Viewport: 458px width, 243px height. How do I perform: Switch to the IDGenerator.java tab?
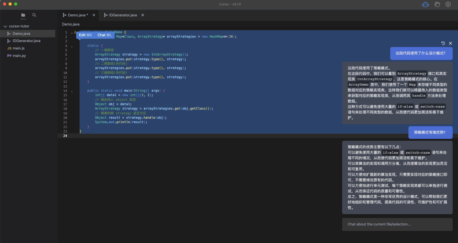point(123,15)
